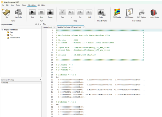Open the Debug menu
Viewport: 162px width, 117px height.
click(24, 5)
